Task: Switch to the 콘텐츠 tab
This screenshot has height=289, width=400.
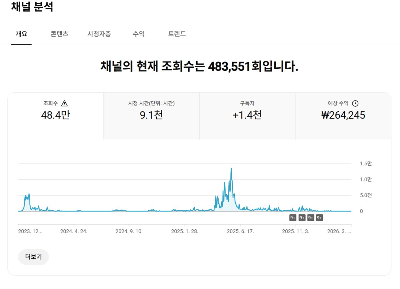Action: click(59, 34)
